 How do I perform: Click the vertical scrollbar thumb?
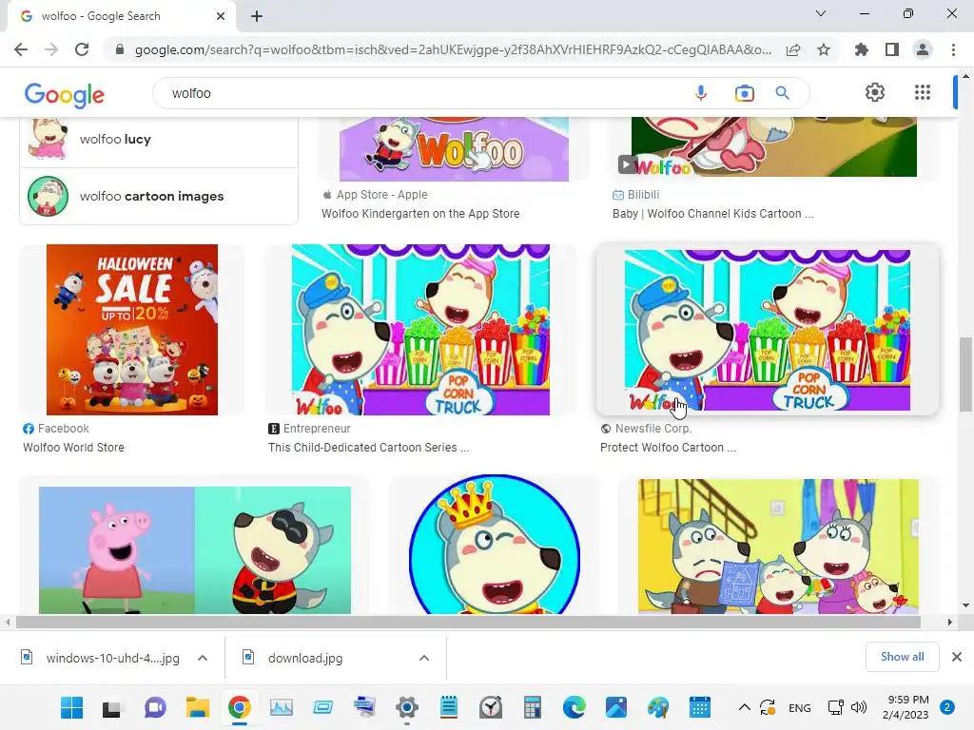[965, 375]
